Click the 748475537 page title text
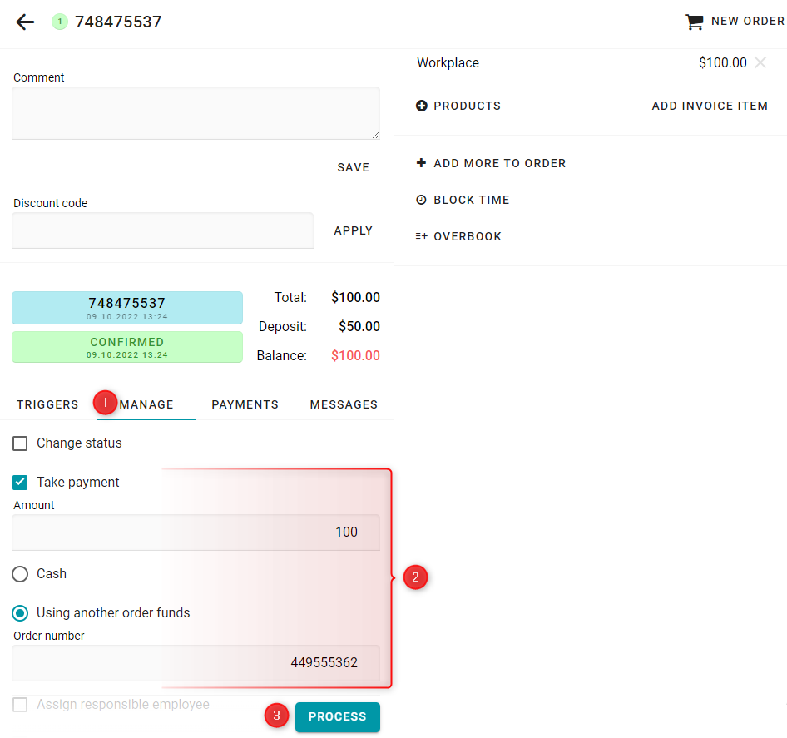 (x=118, y=22)
